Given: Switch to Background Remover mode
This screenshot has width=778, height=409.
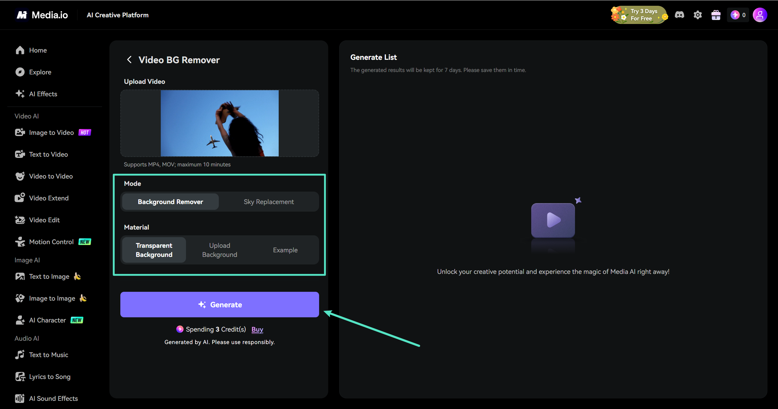Looking at the screenshot, I should tap(170, 202).
